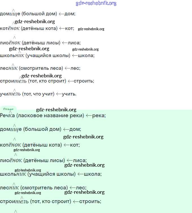The width and height of the screenshot is (192, 213).
Task: Click the arrow pointing to "река"
Action: [x=89, y=116]
